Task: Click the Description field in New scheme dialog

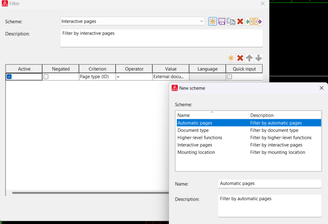Action: (269, 206)
